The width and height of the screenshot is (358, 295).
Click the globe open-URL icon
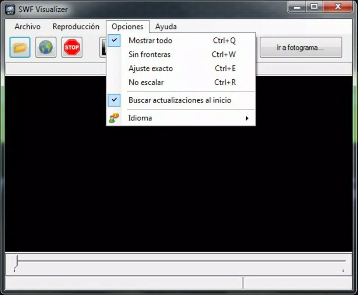click(46, 47)
